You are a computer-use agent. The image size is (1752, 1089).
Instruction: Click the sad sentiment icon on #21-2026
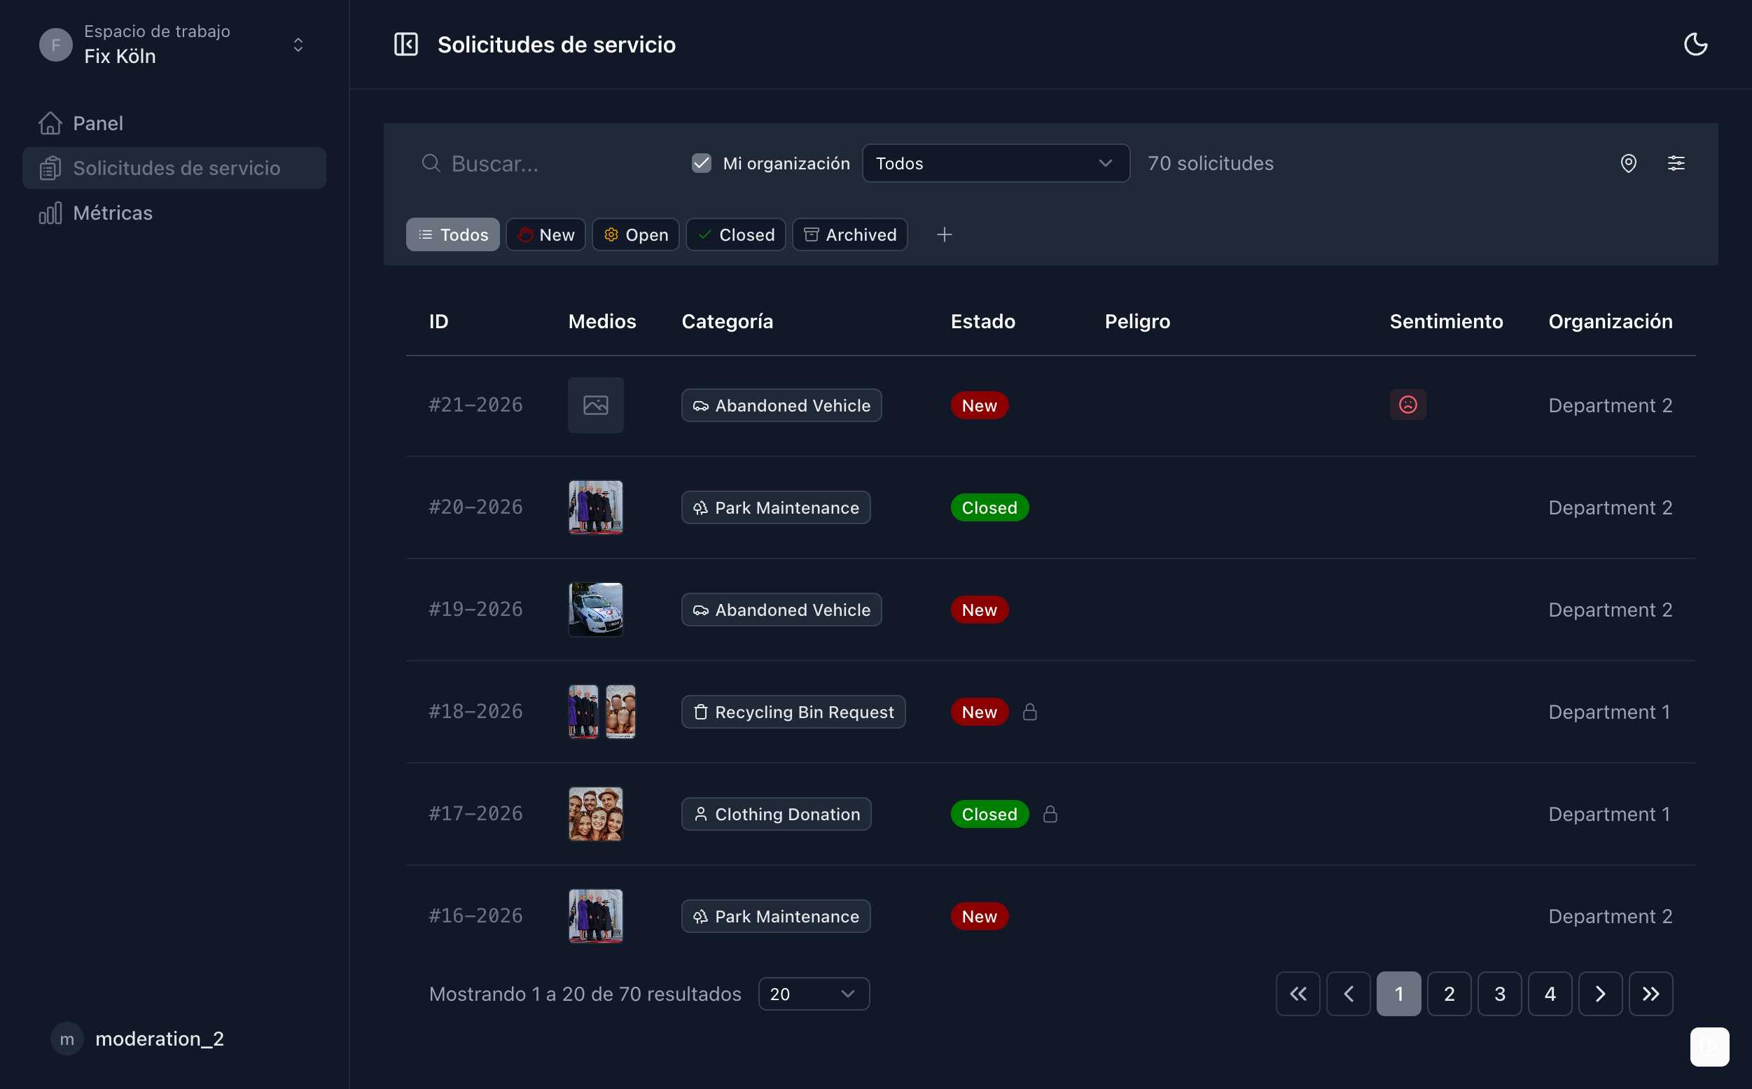coord(1407,405)
